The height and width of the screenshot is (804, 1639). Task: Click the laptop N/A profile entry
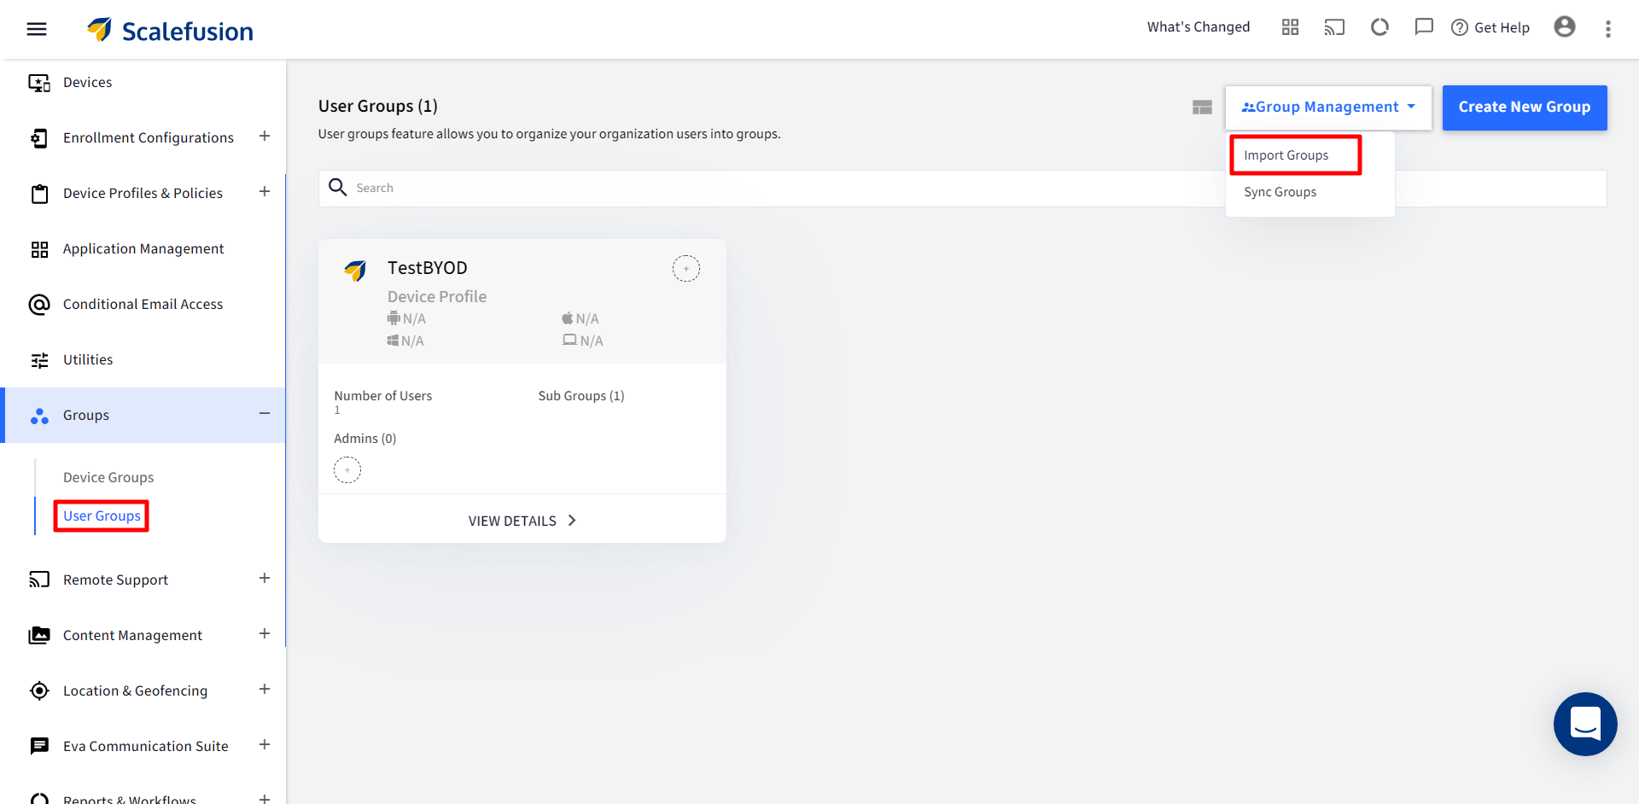coord(582,341)
